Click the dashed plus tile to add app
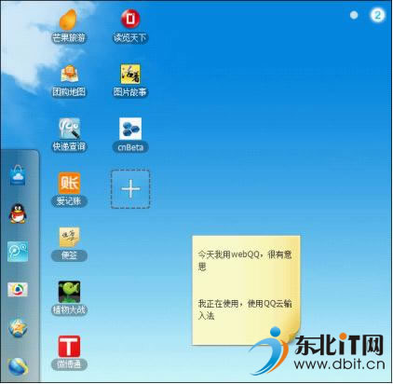The width and height of the screenshot is (393, 384). point(130,189)
